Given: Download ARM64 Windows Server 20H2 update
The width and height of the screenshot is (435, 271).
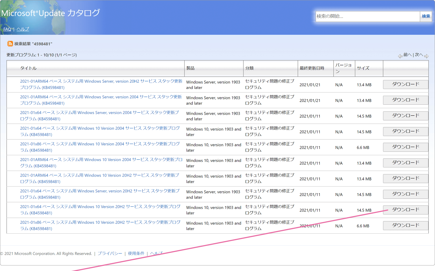Looking at the screenshot, I should click(x=406, y=84).
